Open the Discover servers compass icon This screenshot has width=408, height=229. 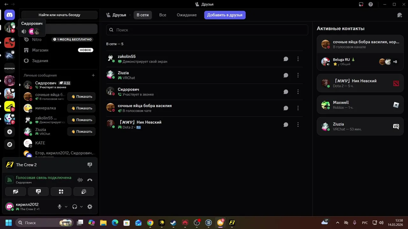coord(10,144)
